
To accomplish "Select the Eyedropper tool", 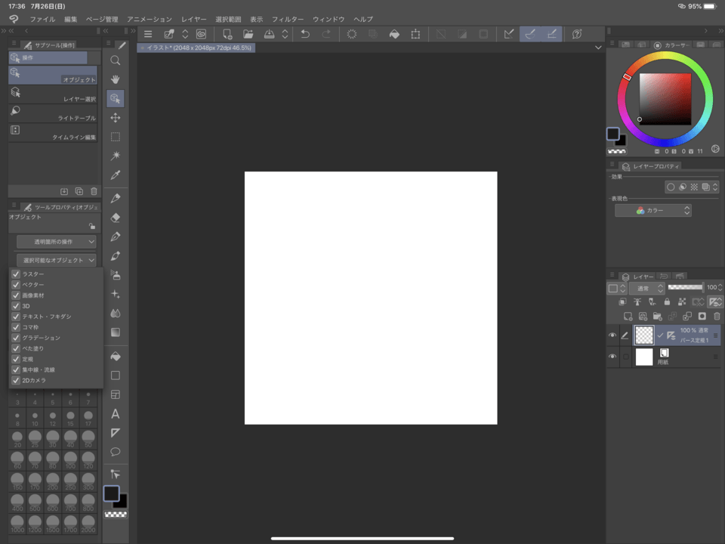I will pyautogui.click(x=116, y=175).
